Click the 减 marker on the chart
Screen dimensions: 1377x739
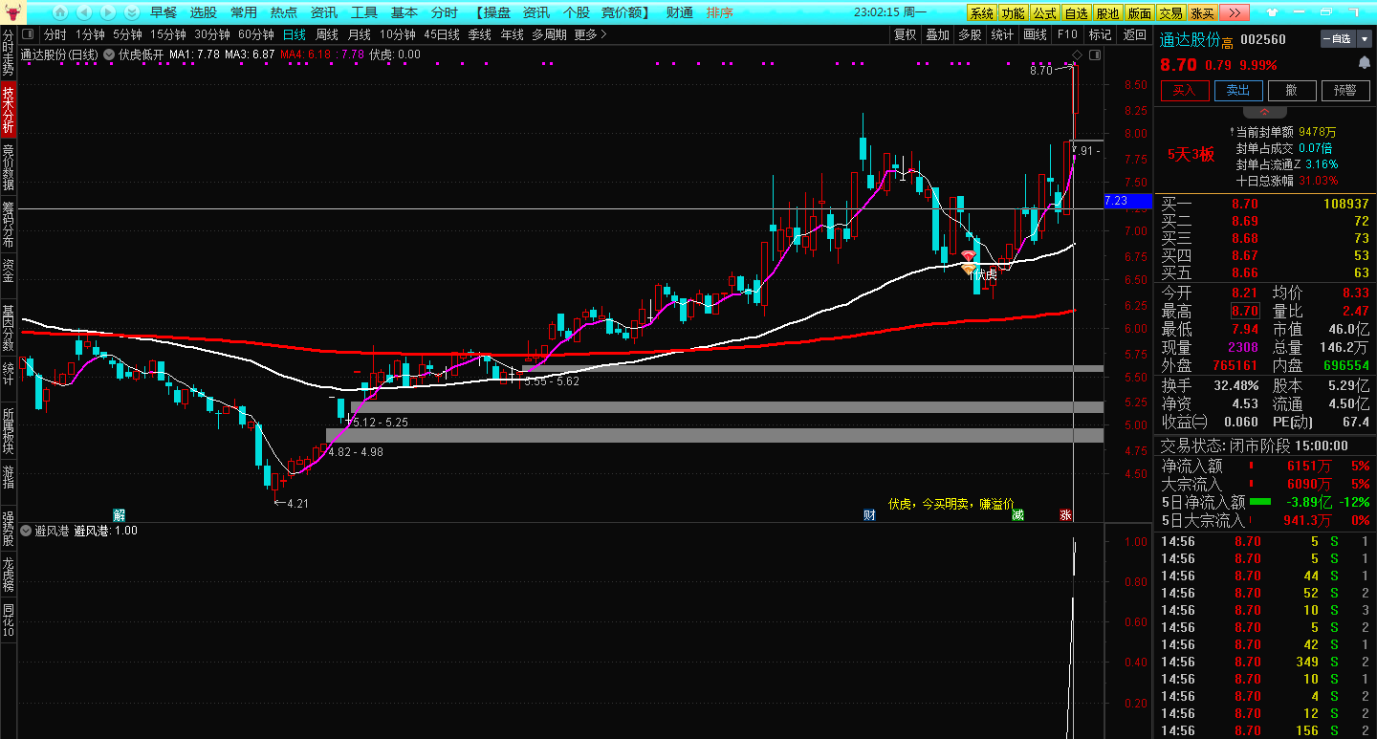[1017, 514]
